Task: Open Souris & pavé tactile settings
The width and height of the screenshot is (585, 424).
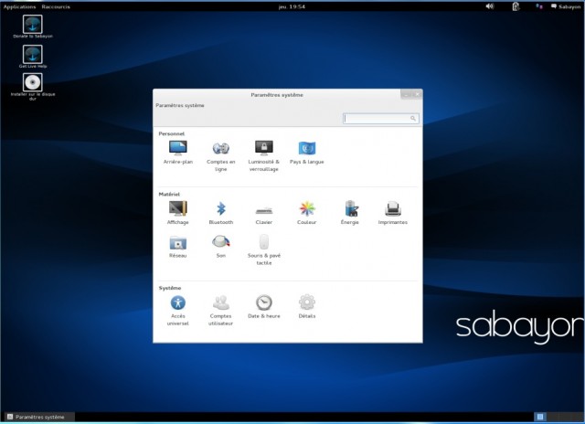Action: click(x=264, y=249)
